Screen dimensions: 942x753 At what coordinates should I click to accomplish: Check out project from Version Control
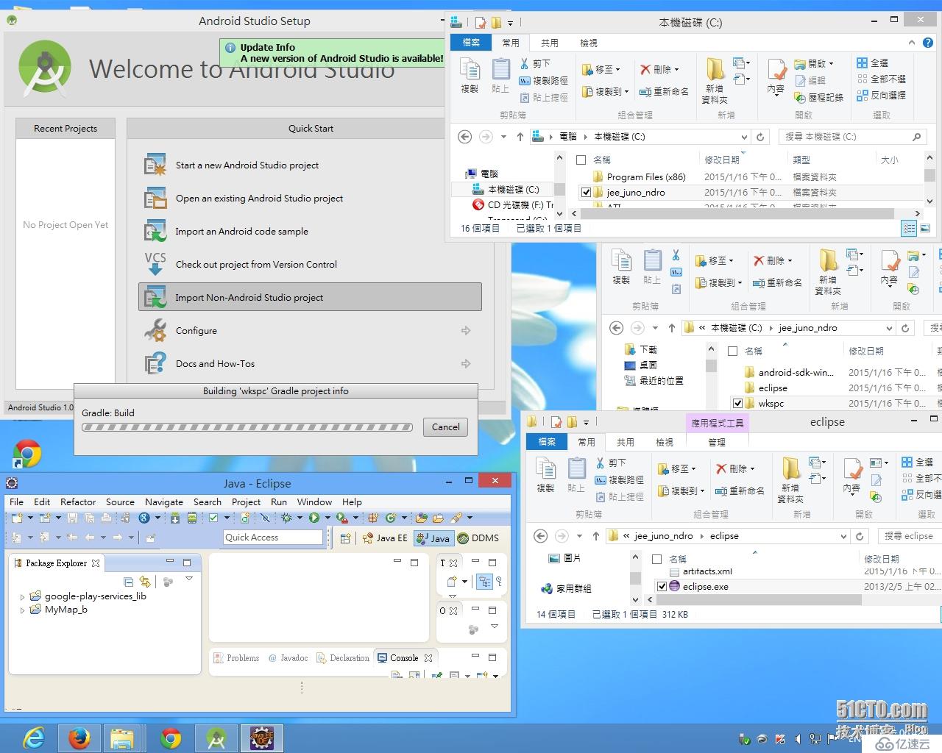click(310, 265)
